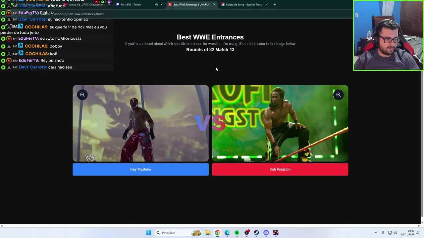Click the browser address bar URL
Screen dimensions: 424x238
click(x=69, y=14)
